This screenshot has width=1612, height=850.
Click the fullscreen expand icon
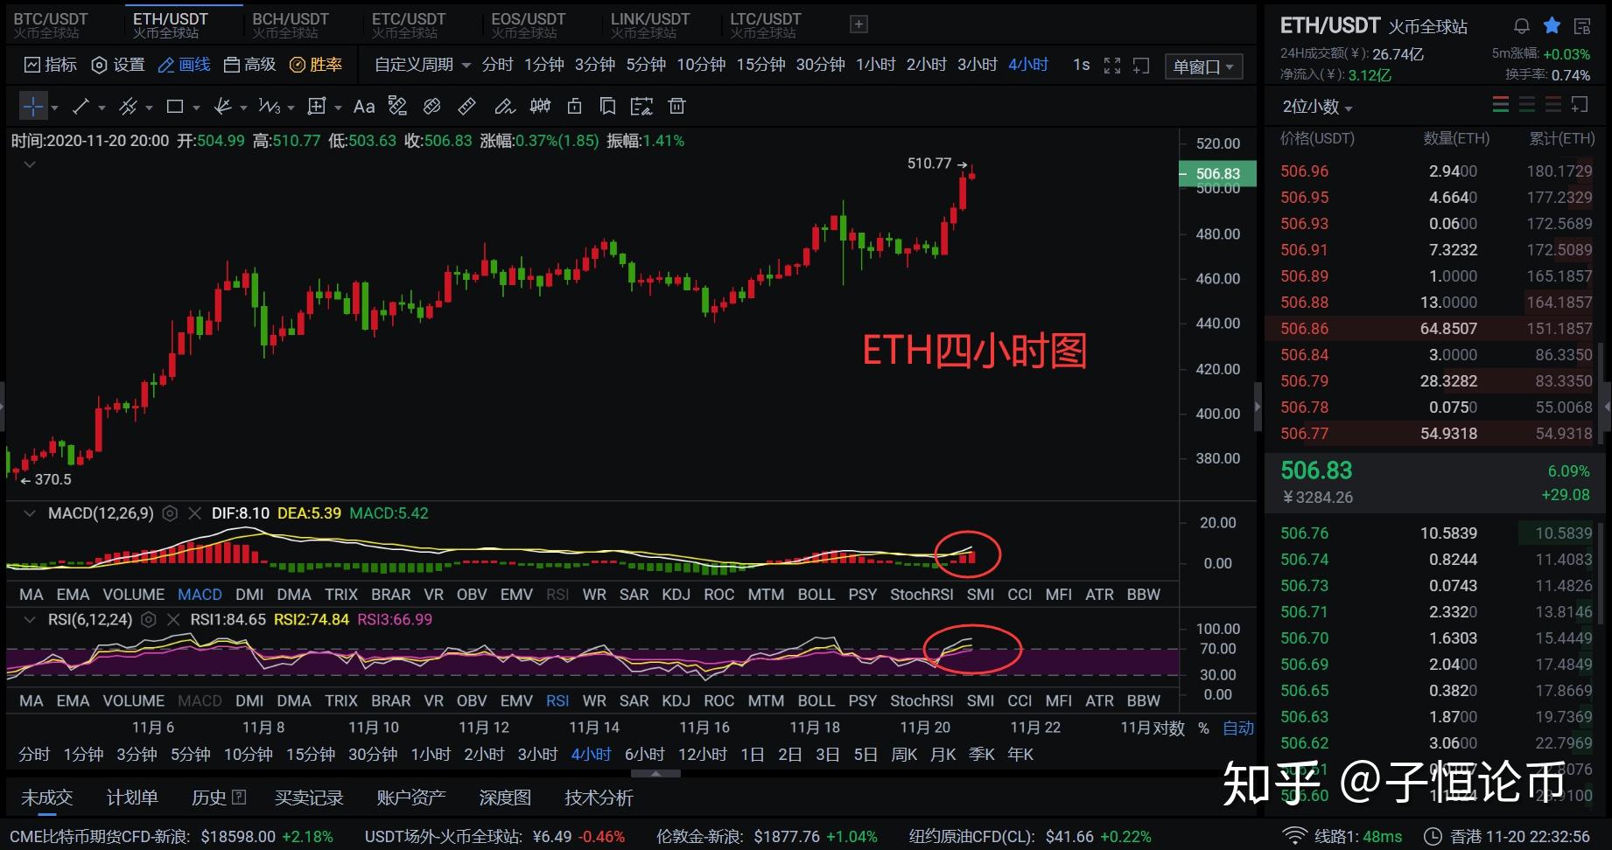(x=1112, y=66)
